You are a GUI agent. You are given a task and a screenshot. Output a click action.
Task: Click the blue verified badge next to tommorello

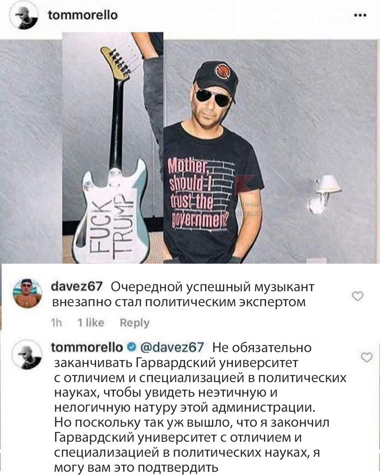tap(132, 347)
